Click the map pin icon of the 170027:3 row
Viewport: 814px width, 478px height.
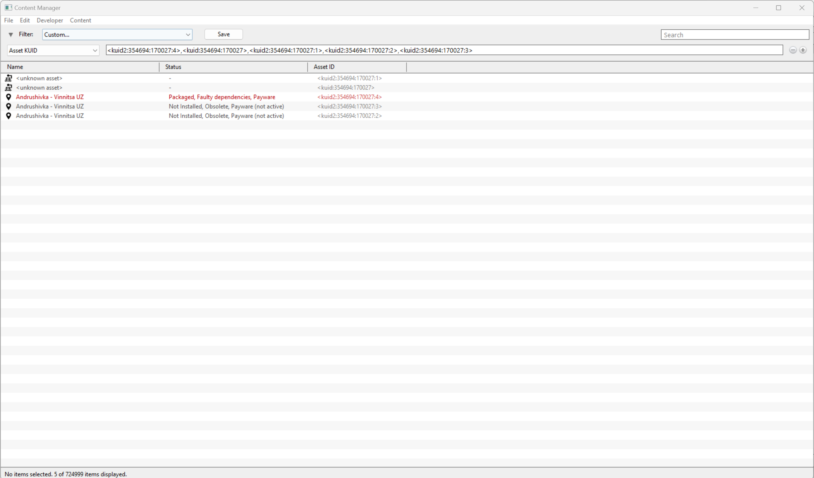click(x=9, y=106)
